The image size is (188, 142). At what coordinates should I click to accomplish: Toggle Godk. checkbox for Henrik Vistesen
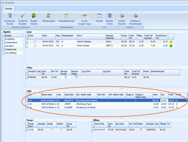tap(35, 42)
